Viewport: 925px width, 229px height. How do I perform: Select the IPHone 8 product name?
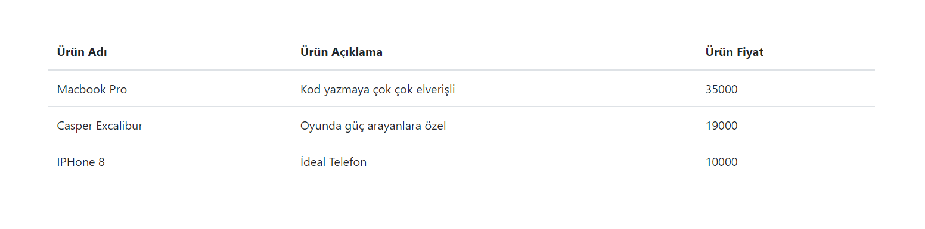pyautogui.click(x=81, y=162)
